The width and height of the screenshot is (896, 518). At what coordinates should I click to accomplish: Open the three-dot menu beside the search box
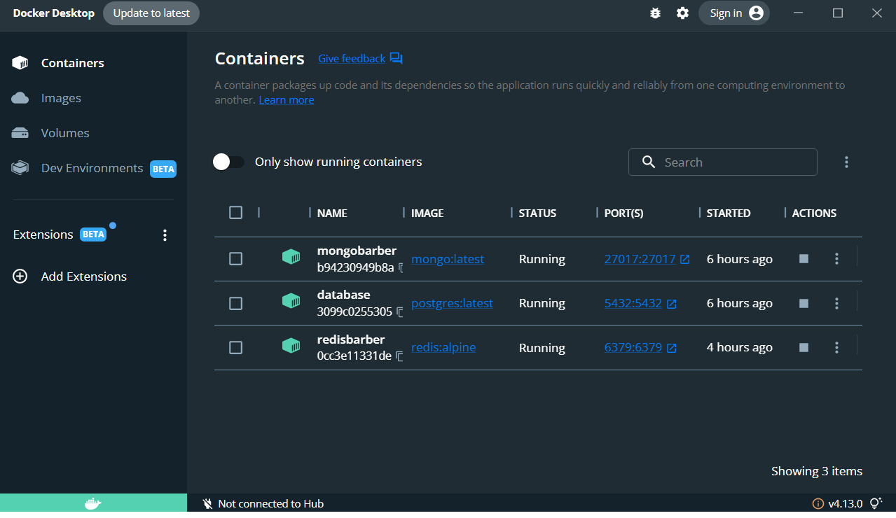(x=846, y=162)
